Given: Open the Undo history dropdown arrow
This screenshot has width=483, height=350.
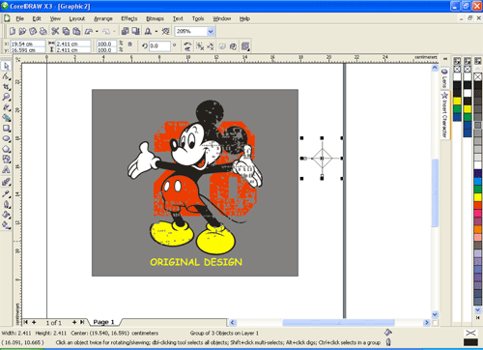Looking at the screenshot, I should [97, 31].
